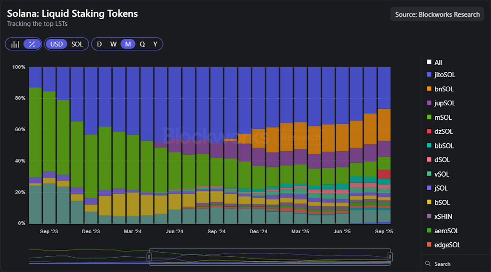Choose Yearly (Y) interval
491x272 pixels.
(x=155, y=44)
